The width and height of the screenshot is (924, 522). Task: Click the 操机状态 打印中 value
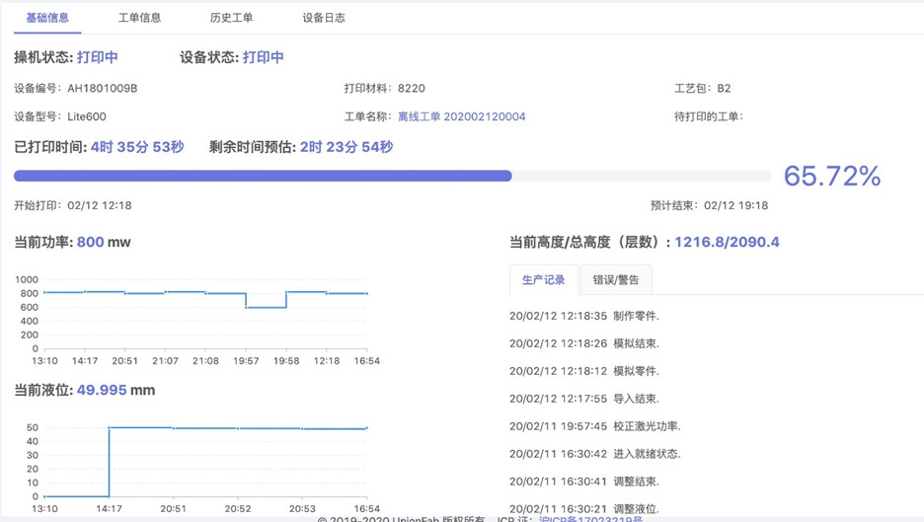[97, 57]
